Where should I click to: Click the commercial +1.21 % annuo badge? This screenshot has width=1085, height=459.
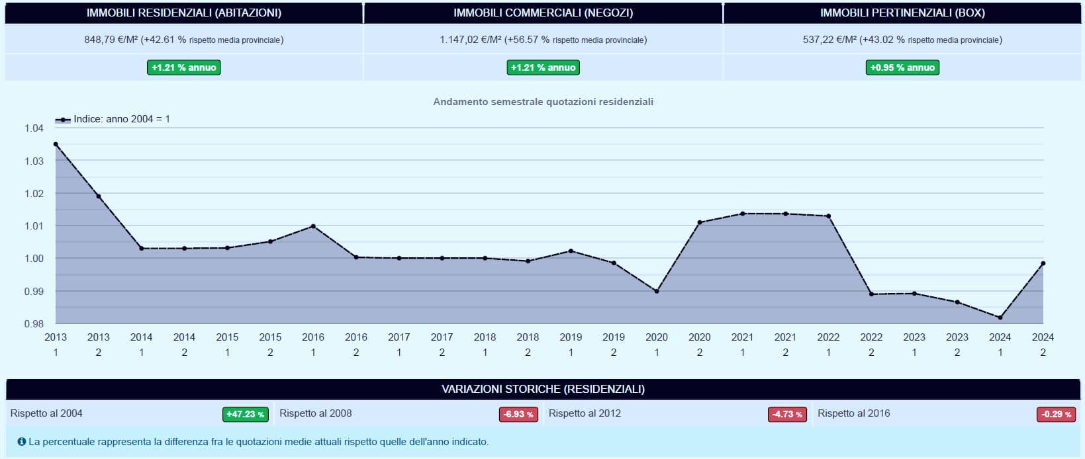[x=543, y=67]
